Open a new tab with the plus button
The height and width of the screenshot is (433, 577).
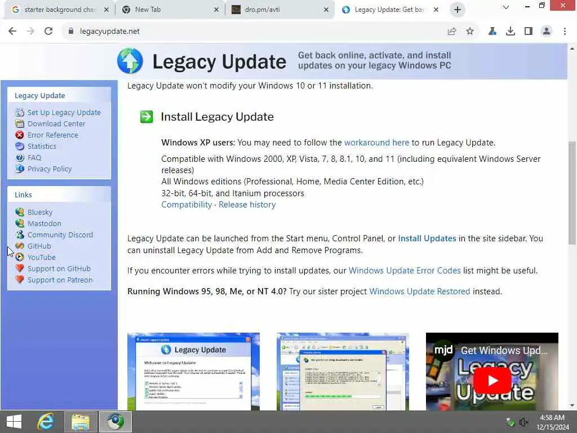(458, 10)
